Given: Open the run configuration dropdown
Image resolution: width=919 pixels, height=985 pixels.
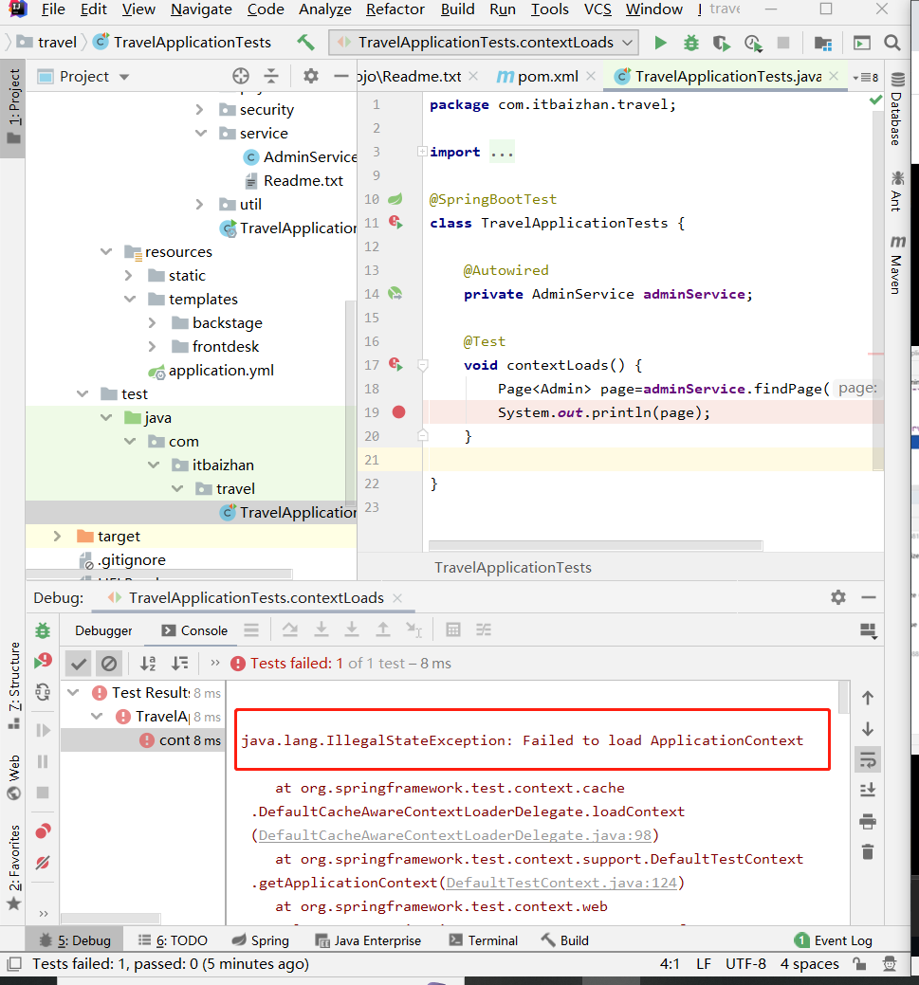Looking at the screenshot, I should [x=484, y=42].
